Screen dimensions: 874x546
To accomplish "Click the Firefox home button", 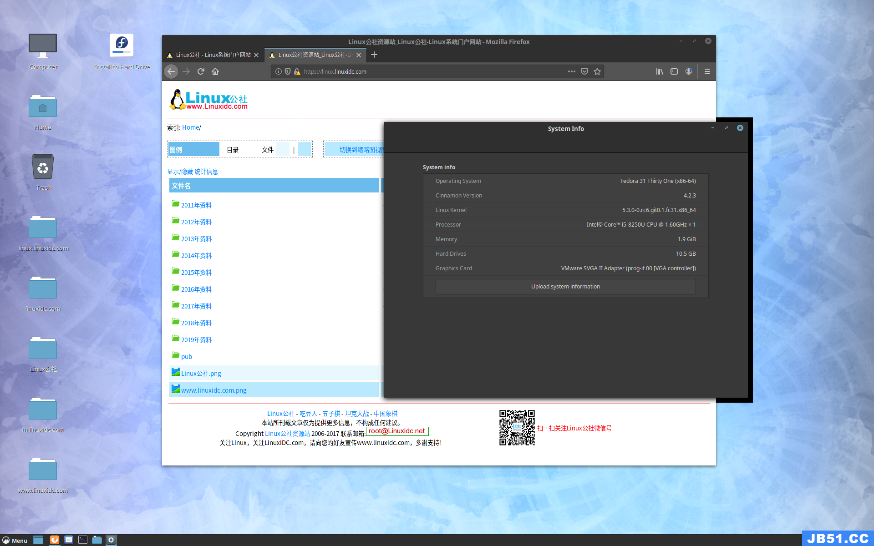I will point(215,72).
